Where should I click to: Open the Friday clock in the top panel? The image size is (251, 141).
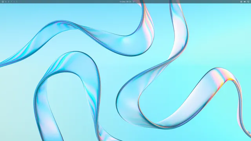(x=125, y=2)
